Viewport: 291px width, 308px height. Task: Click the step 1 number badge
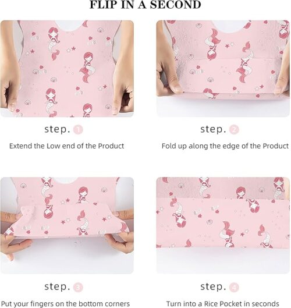(x=78, y=130)
